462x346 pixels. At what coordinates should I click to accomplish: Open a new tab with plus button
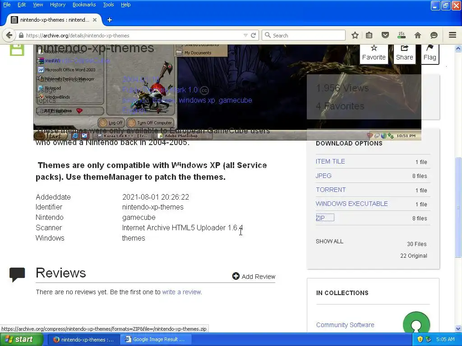tap(110, 20)
